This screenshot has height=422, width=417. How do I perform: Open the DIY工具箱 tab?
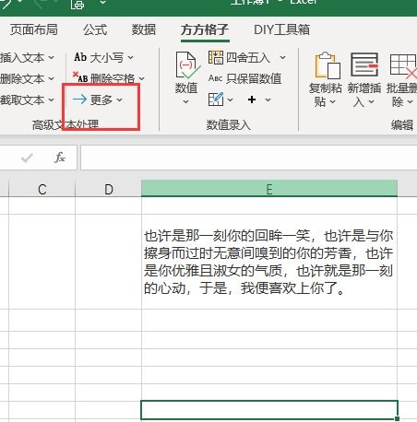(x=281, y=29)
